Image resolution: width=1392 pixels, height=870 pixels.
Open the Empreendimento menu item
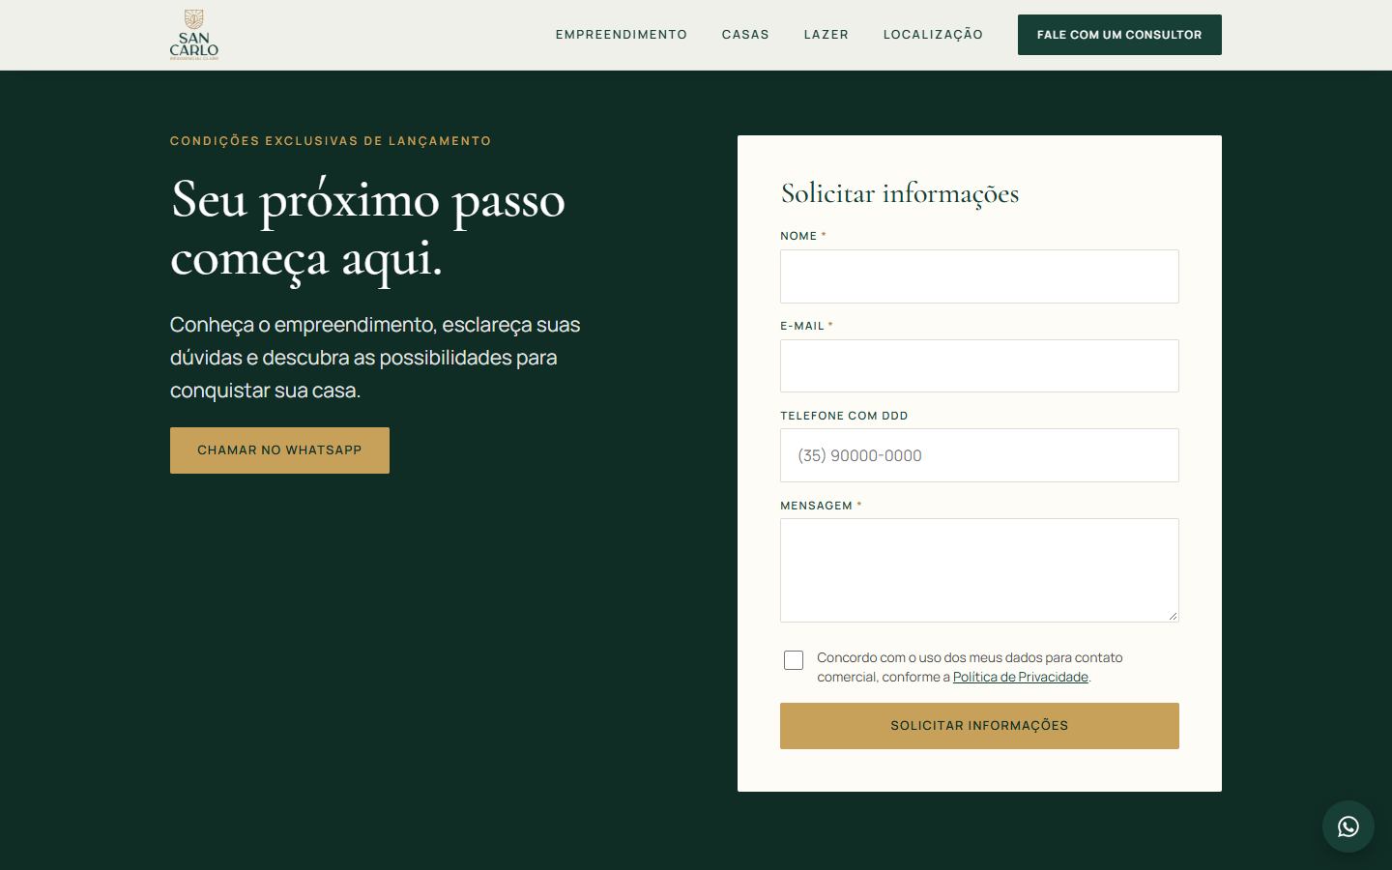(622, 35)
